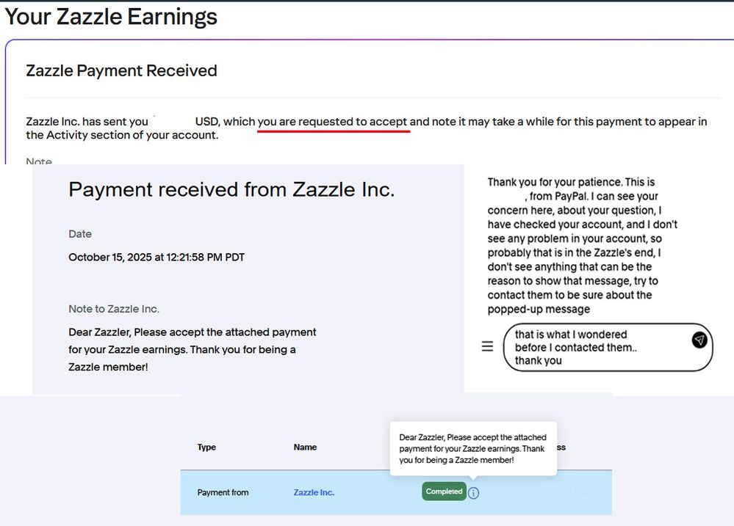
Task: Click the info icon next to Completed
Action: (x=474, y=493)
